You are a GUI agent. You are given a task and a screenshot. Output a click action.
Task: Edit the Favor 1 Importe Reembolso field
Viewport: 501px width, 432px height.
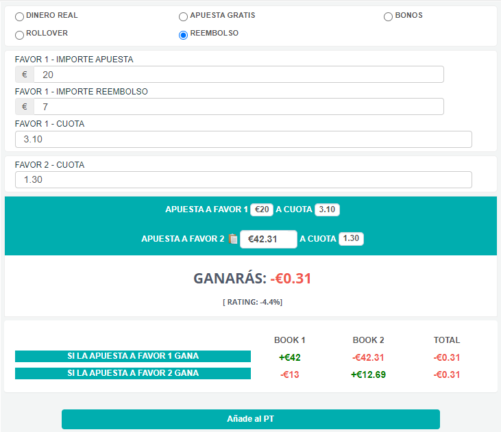pos(239,106)
